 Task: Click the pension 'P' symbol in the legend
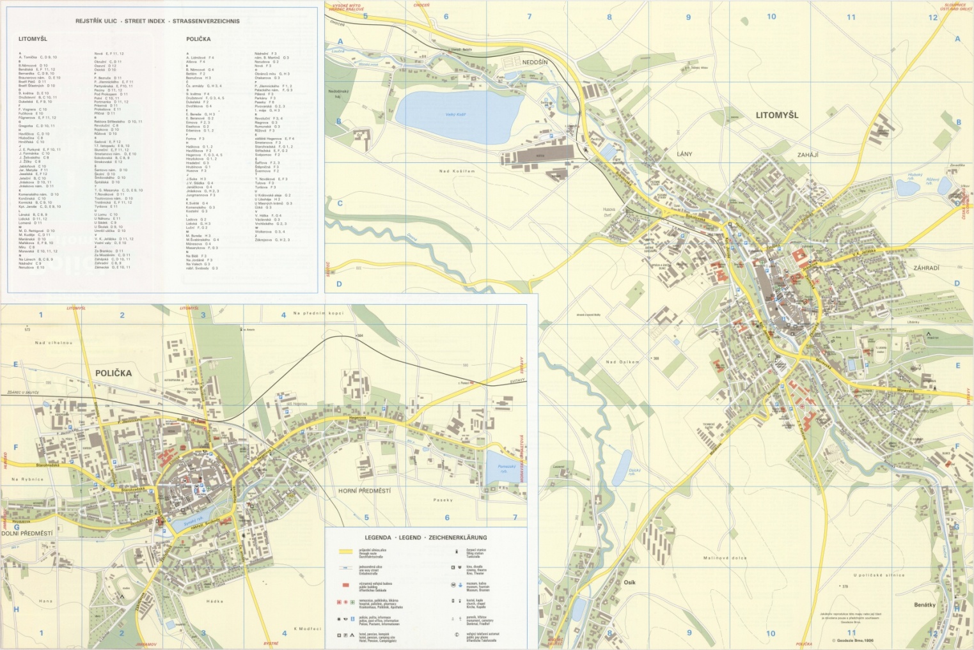tap(345, 635)
